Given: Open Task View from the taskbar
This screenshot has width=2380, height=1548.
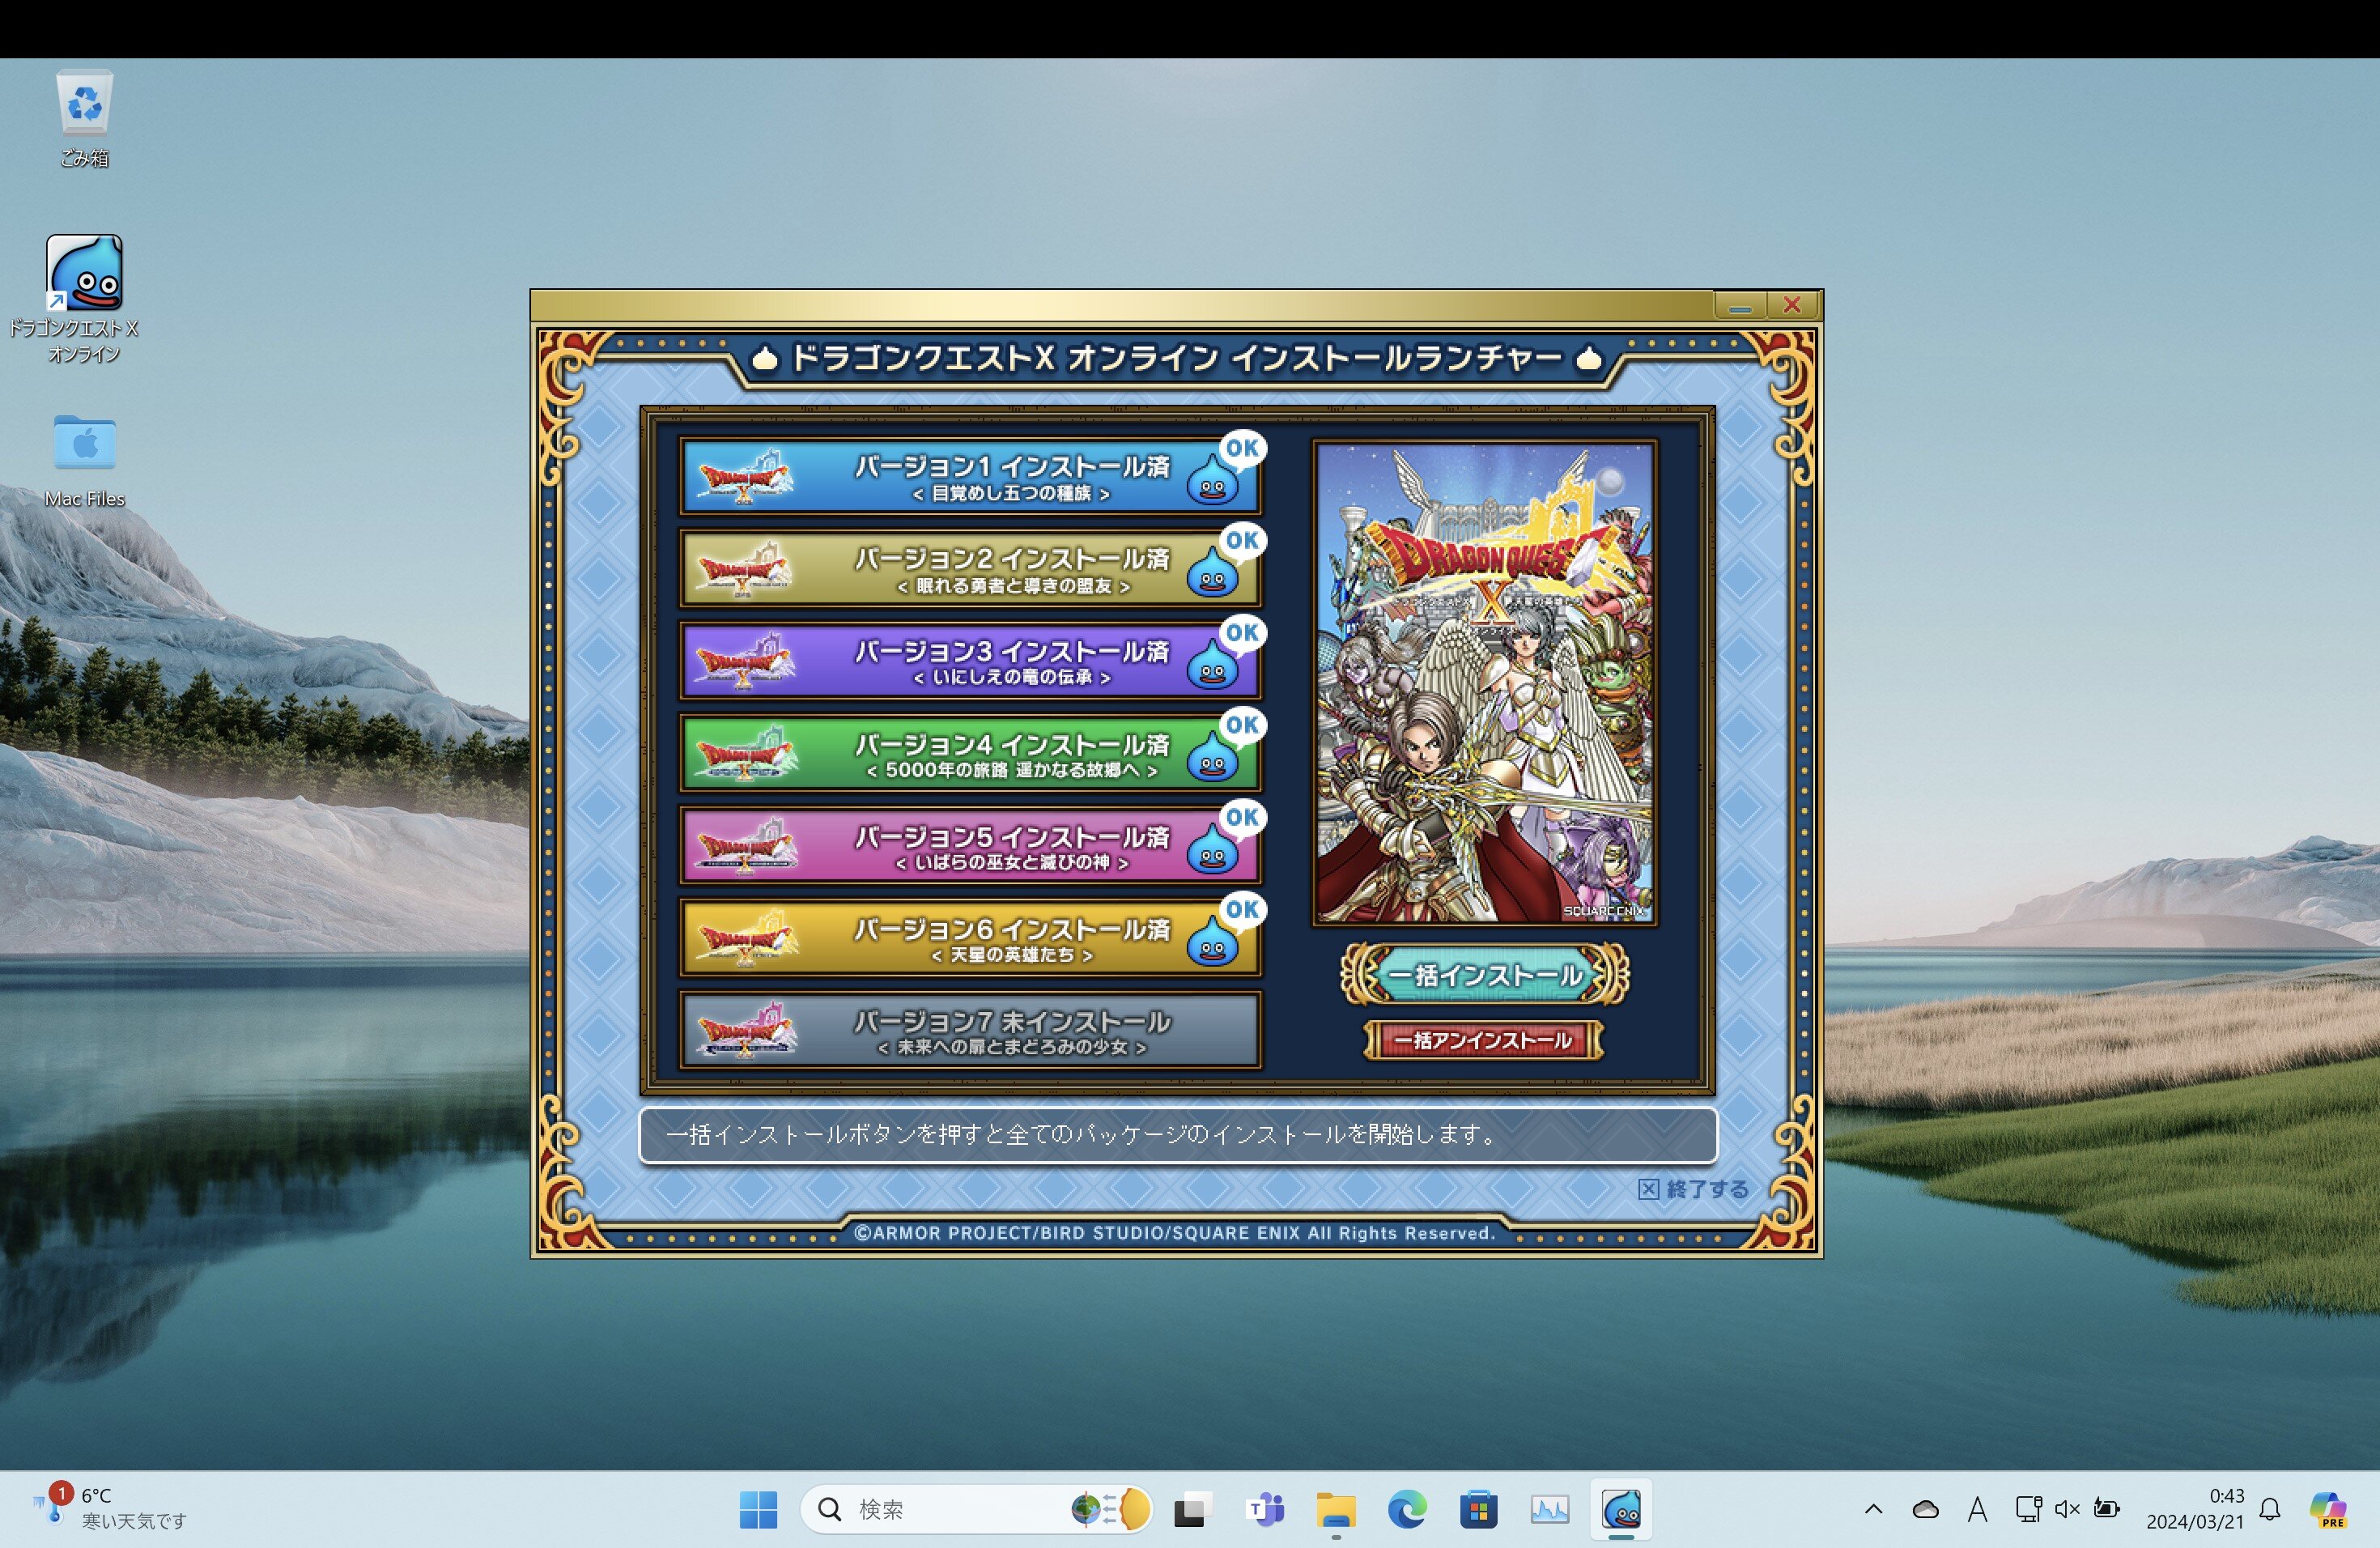Looking at the screenshot, I should (x=1191, y=1509).
